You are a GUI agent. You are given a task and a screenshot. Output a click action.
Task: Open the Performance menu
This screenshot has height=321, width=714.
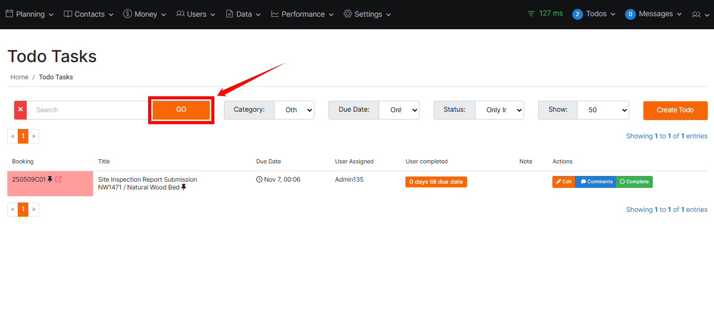click(x=302, y=15)
